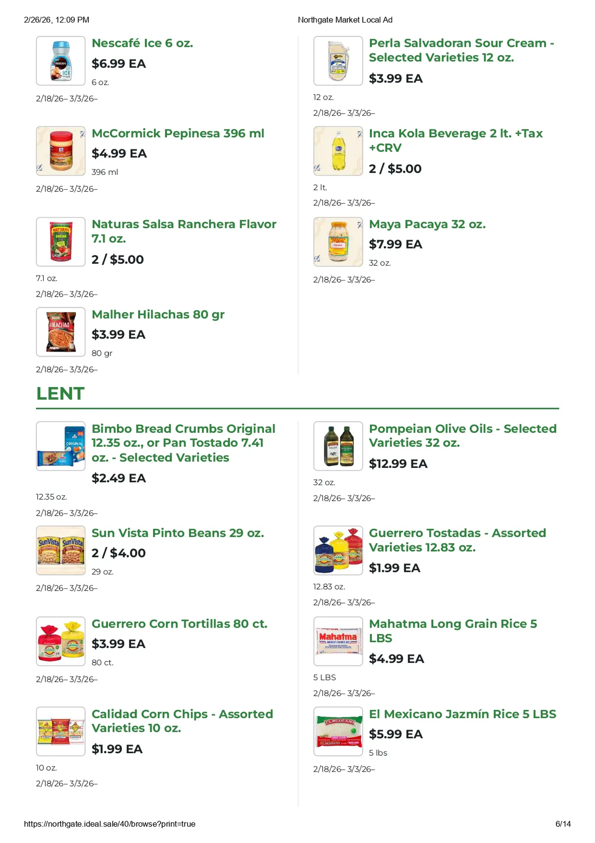Click the Maya Pacaya jar thumbnail
Viewport: 595px width, 843px height.
[338, 242]
